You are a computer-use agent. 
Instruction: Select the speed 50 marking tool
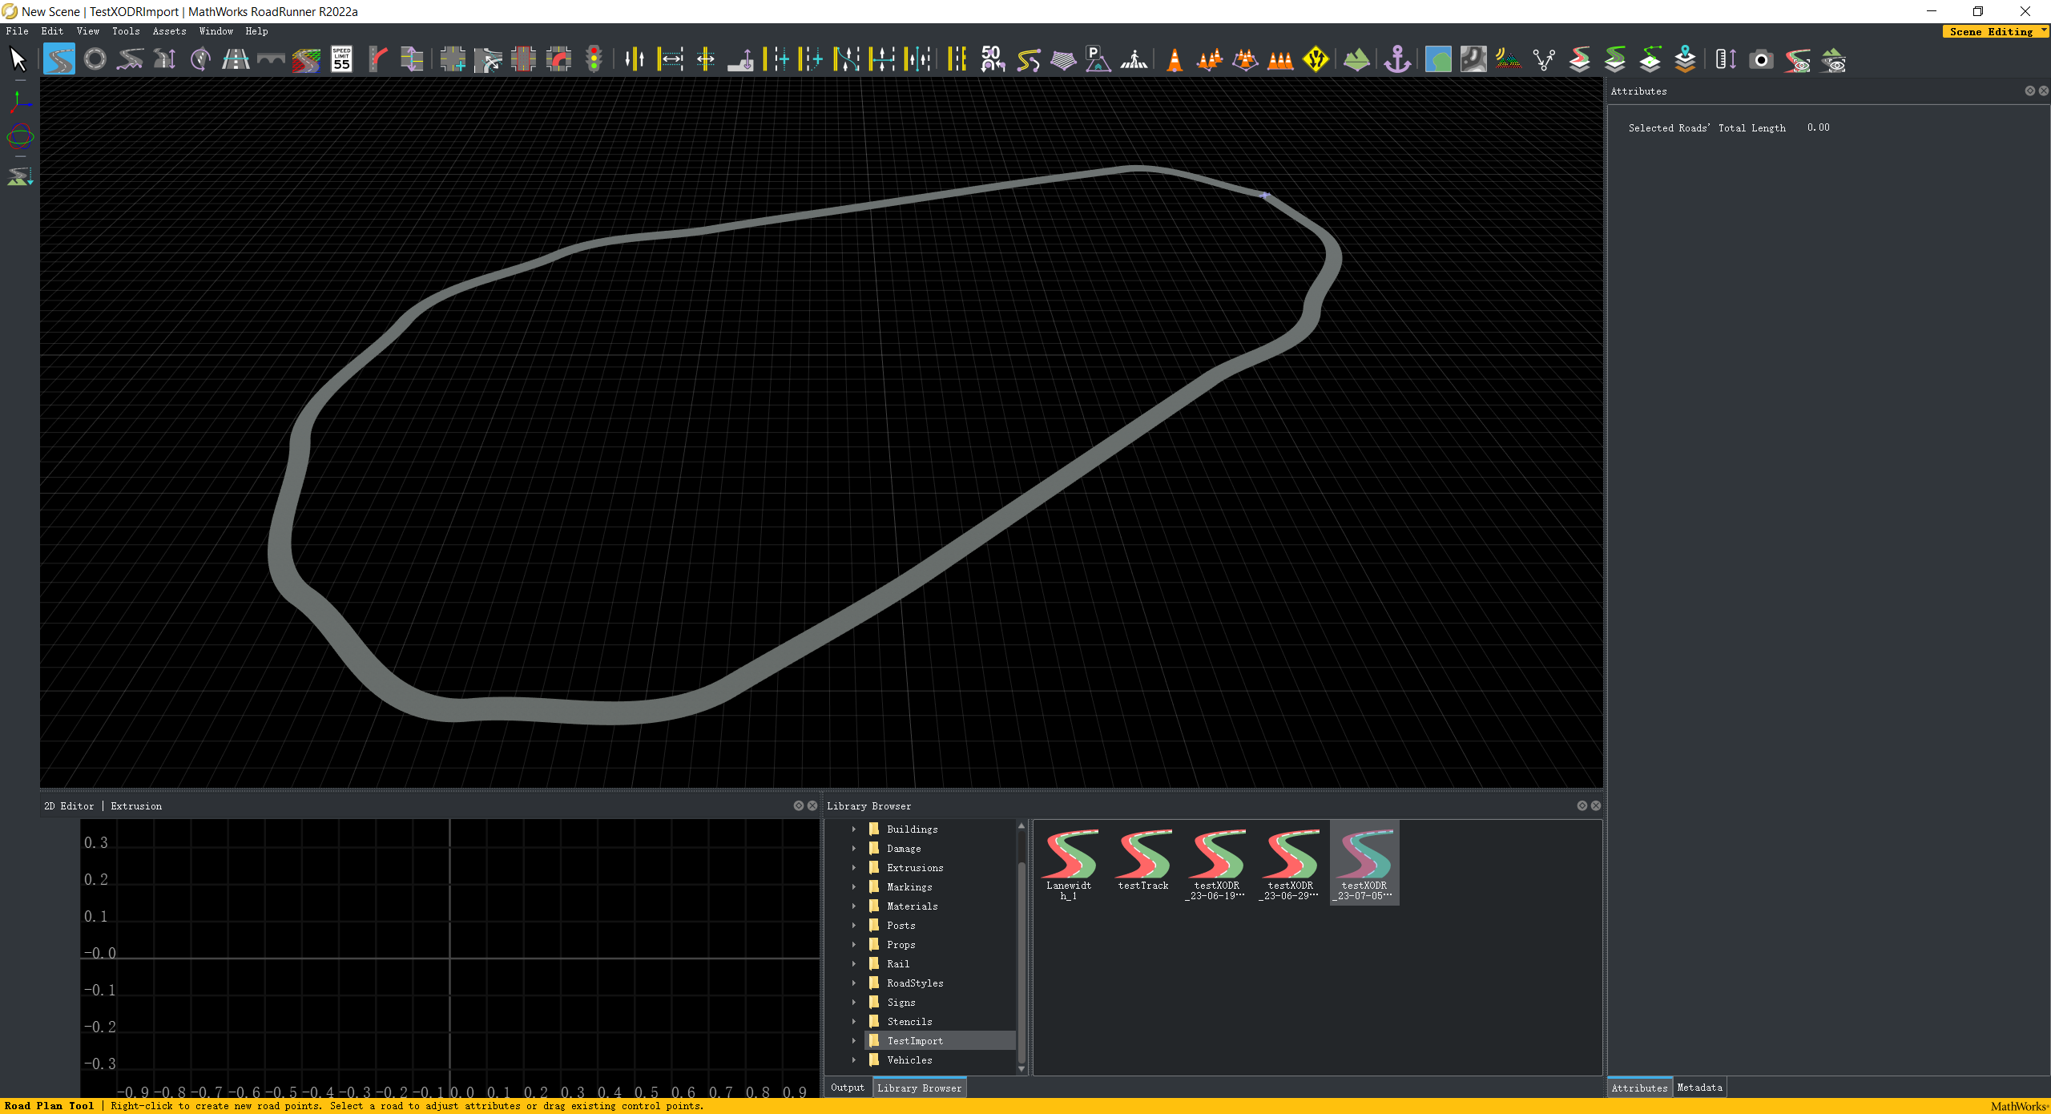(992, 59)
